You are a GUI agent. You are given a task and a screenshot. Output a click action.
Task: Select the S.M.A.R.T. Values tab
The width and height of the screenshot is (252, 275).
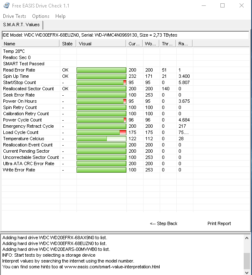(x=21, y=25)
